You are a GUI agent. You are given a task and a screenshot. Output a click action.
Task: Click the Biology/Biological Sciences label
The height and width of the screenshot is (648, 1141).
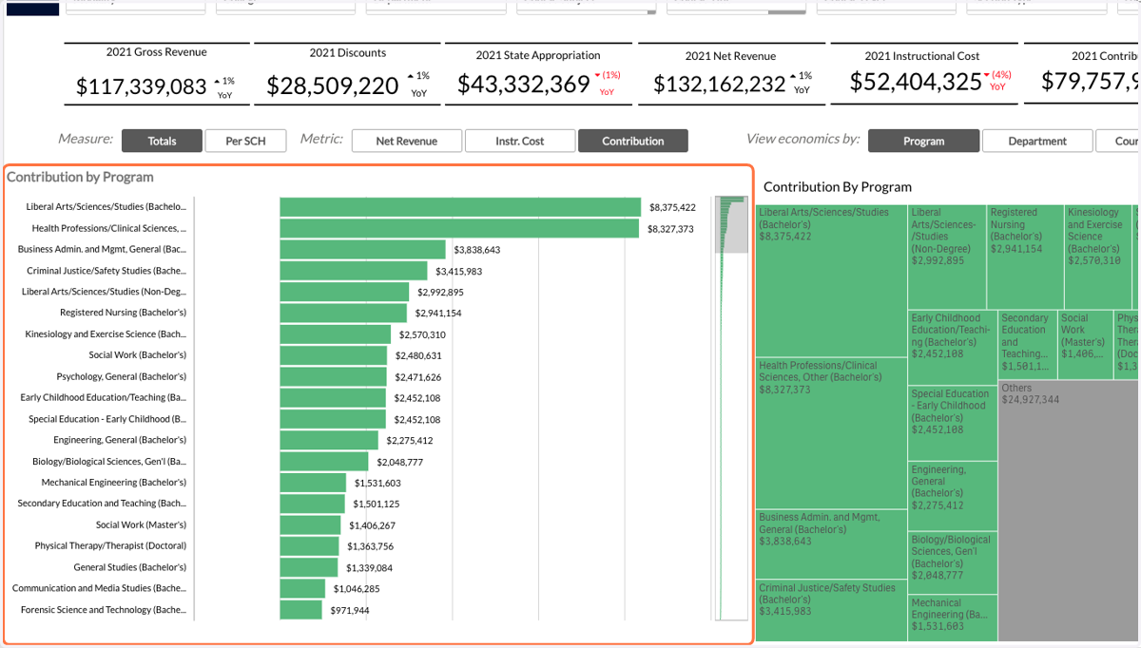coord(109,462)
